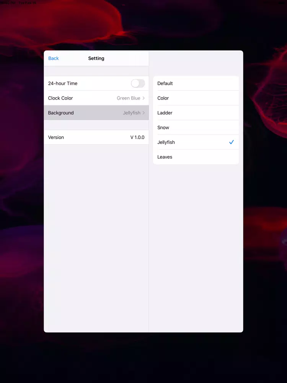Click the status bar date at top
The height and width of the screenshot is (383, 287).
pyautogui.click(x=27, y=3)
